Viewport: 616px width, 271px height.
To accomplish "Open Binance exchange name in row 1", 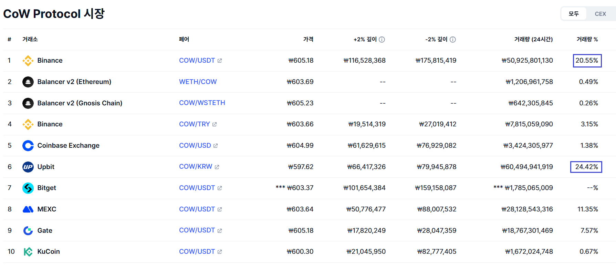I will (50, 60).
